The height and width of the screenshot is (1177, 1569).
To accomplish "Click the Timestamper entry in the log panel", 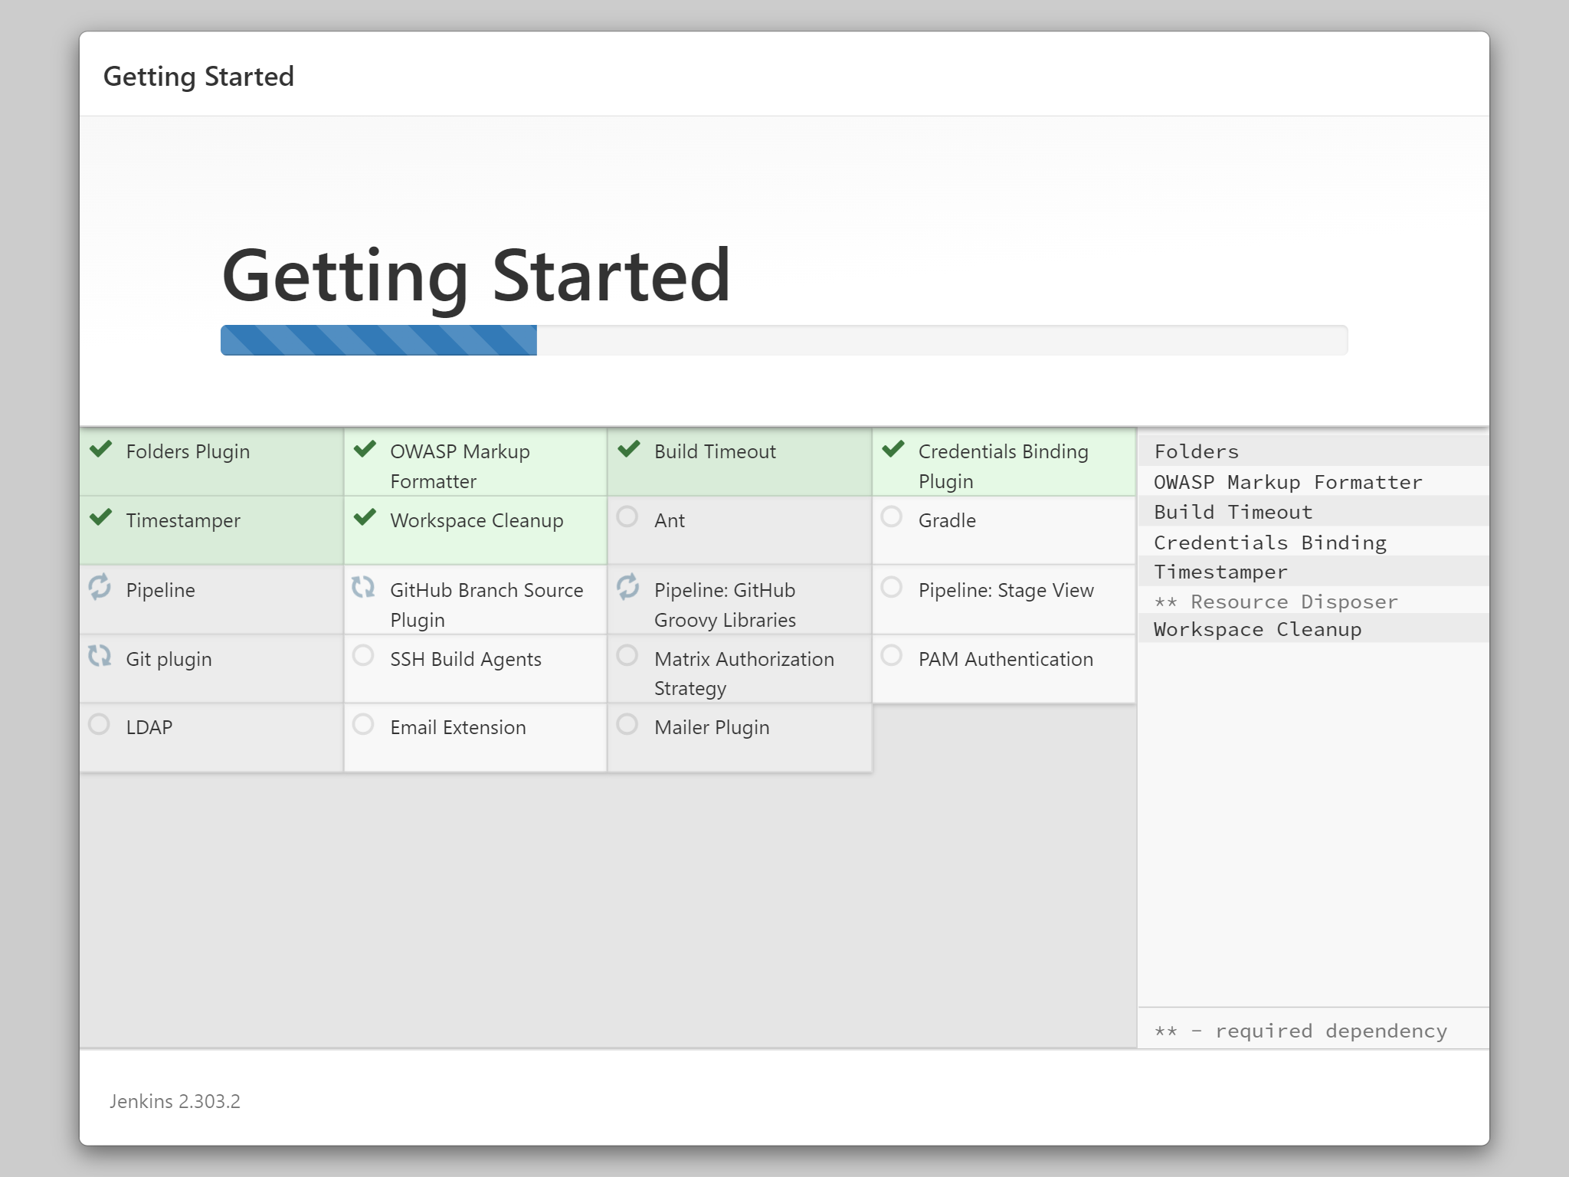I will point(1220,572).
